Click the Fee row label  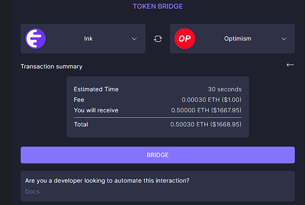[79, 100]
